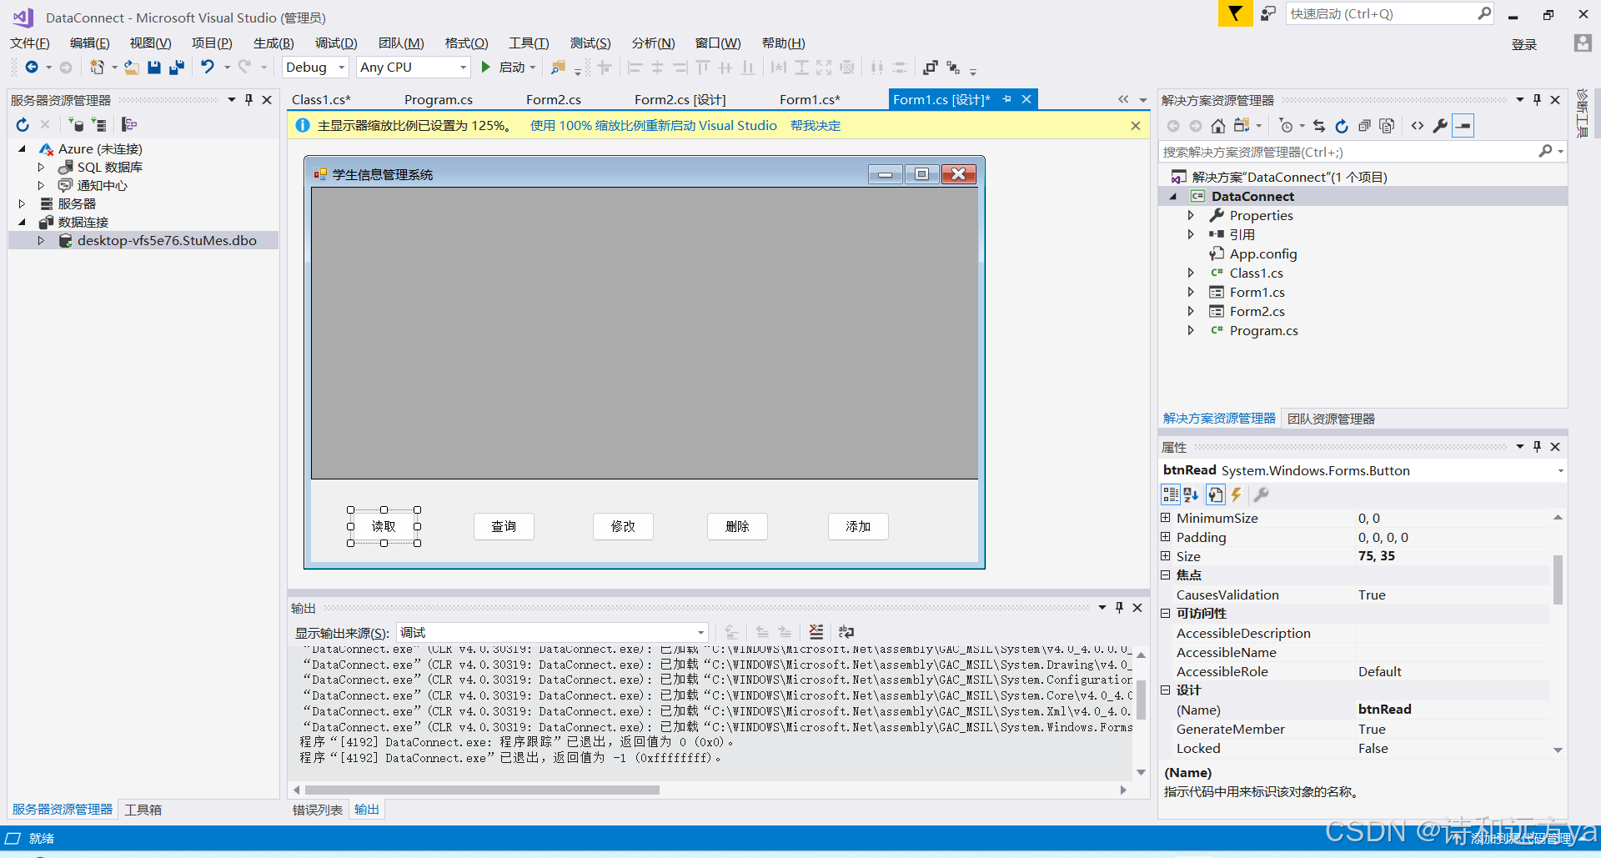1601x858 pixels.
Task: Click the Alphabetical sort icon in Properties
Action: (1191, 495)
